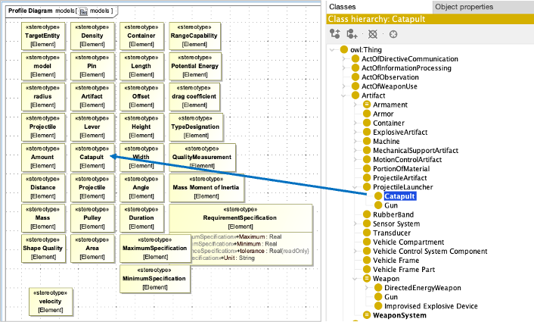The height and width of the screenshot is (322, 534).
Task: Switch to the Object properties tab
Action: pyautogui.click(x=463, y=7)
